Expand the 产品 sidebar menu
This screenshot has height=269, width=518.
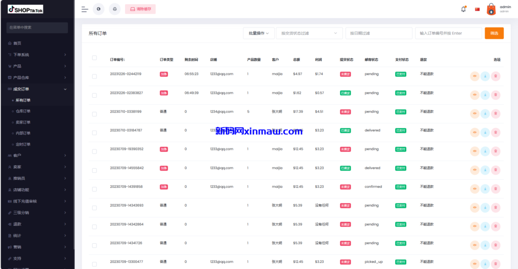coord(37,66)
